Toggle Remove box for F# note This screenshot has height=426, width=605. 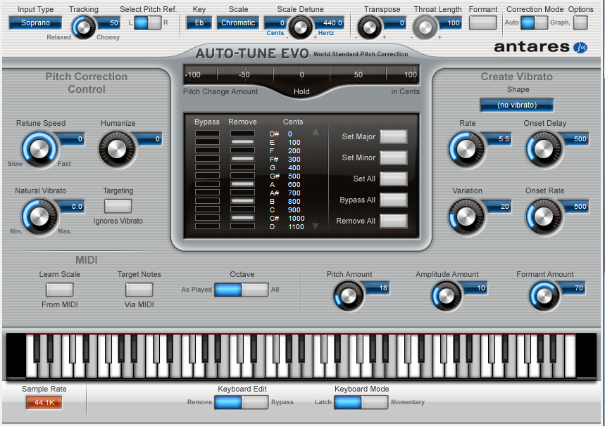click(243, 159)
